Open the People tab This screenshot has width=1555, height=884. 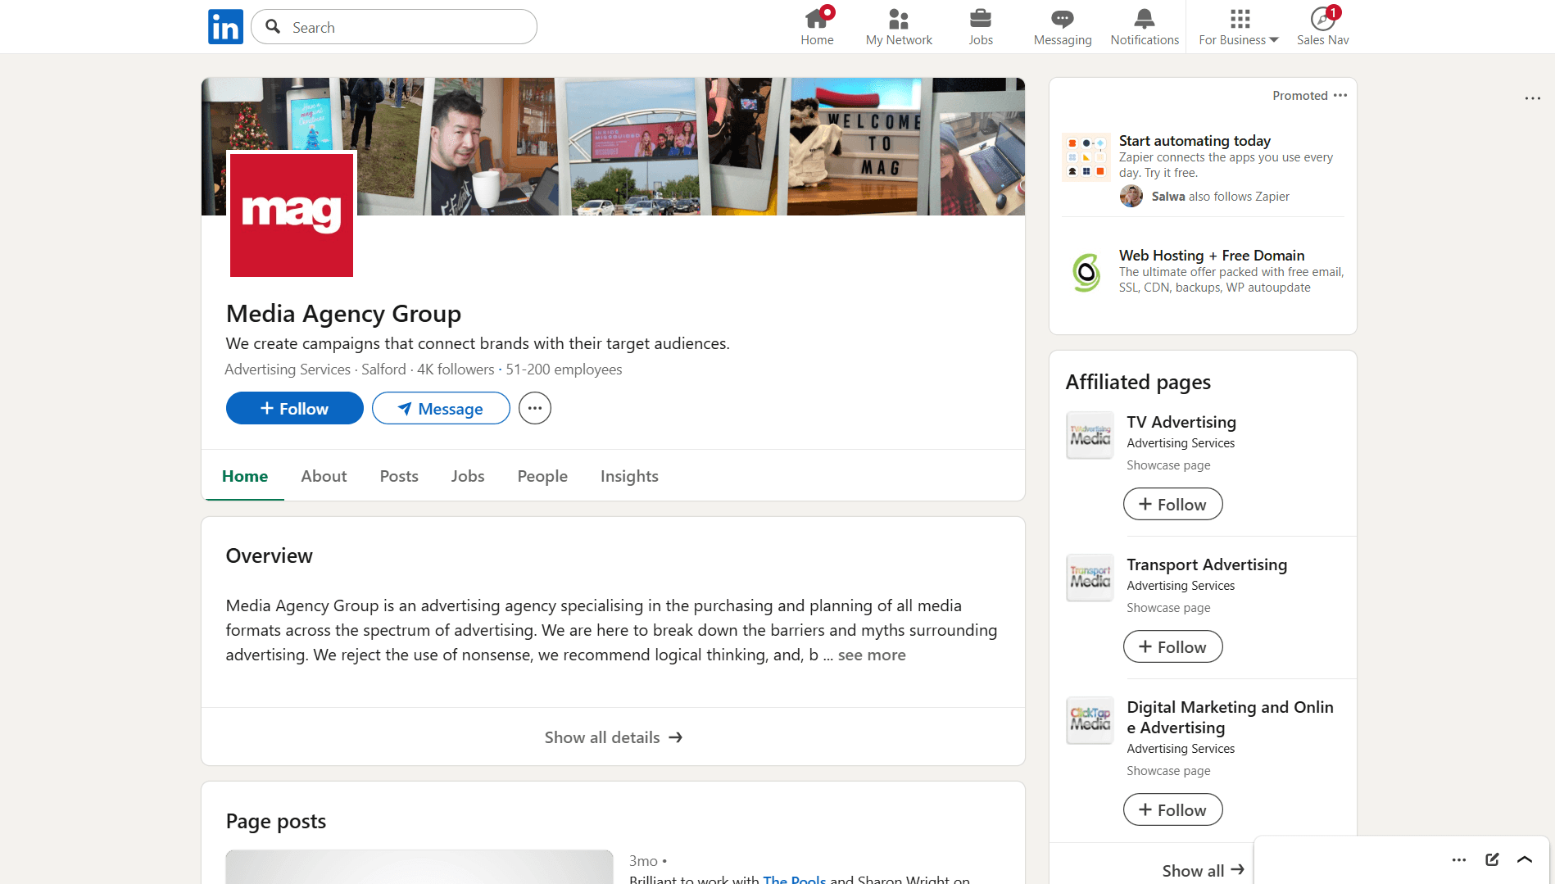click(x=542, y=476)
